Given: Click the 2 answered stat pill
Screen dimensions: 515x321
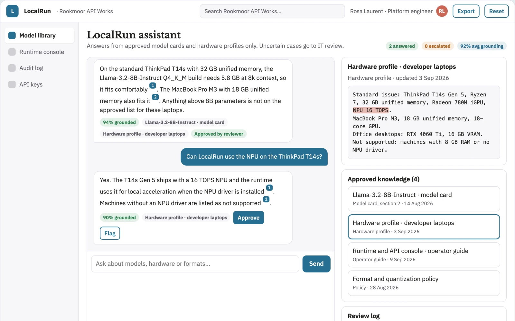Looking at the screenshot, I should click(x=402, y=46).
